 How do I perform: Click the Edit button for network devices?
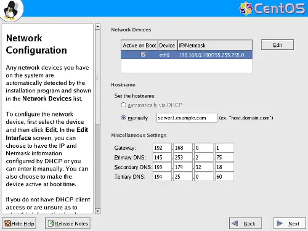(x=277, y=45)
